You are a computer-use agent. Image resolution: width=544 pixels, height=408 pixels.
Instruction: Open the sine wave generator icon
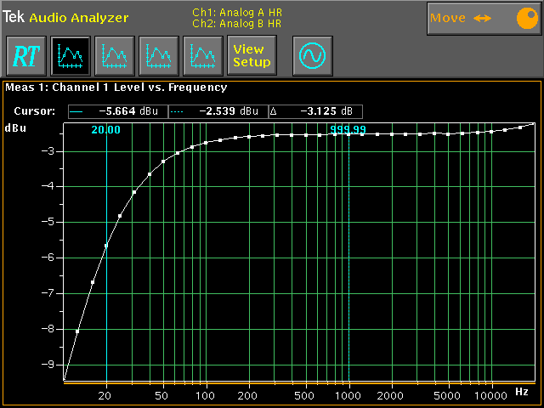[312, 56]
